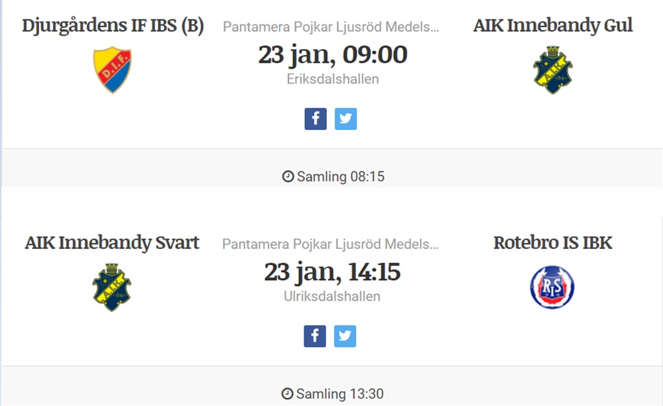Open the AIK Innebandy Gul team name
663x406 pixels.
pyautogui.click(x=553, y=25)
